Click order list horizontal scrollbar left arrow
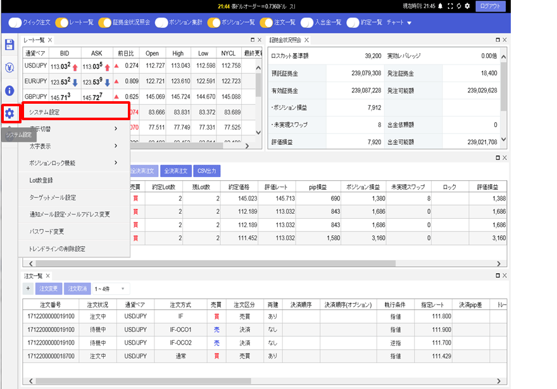 pos(31,381)
